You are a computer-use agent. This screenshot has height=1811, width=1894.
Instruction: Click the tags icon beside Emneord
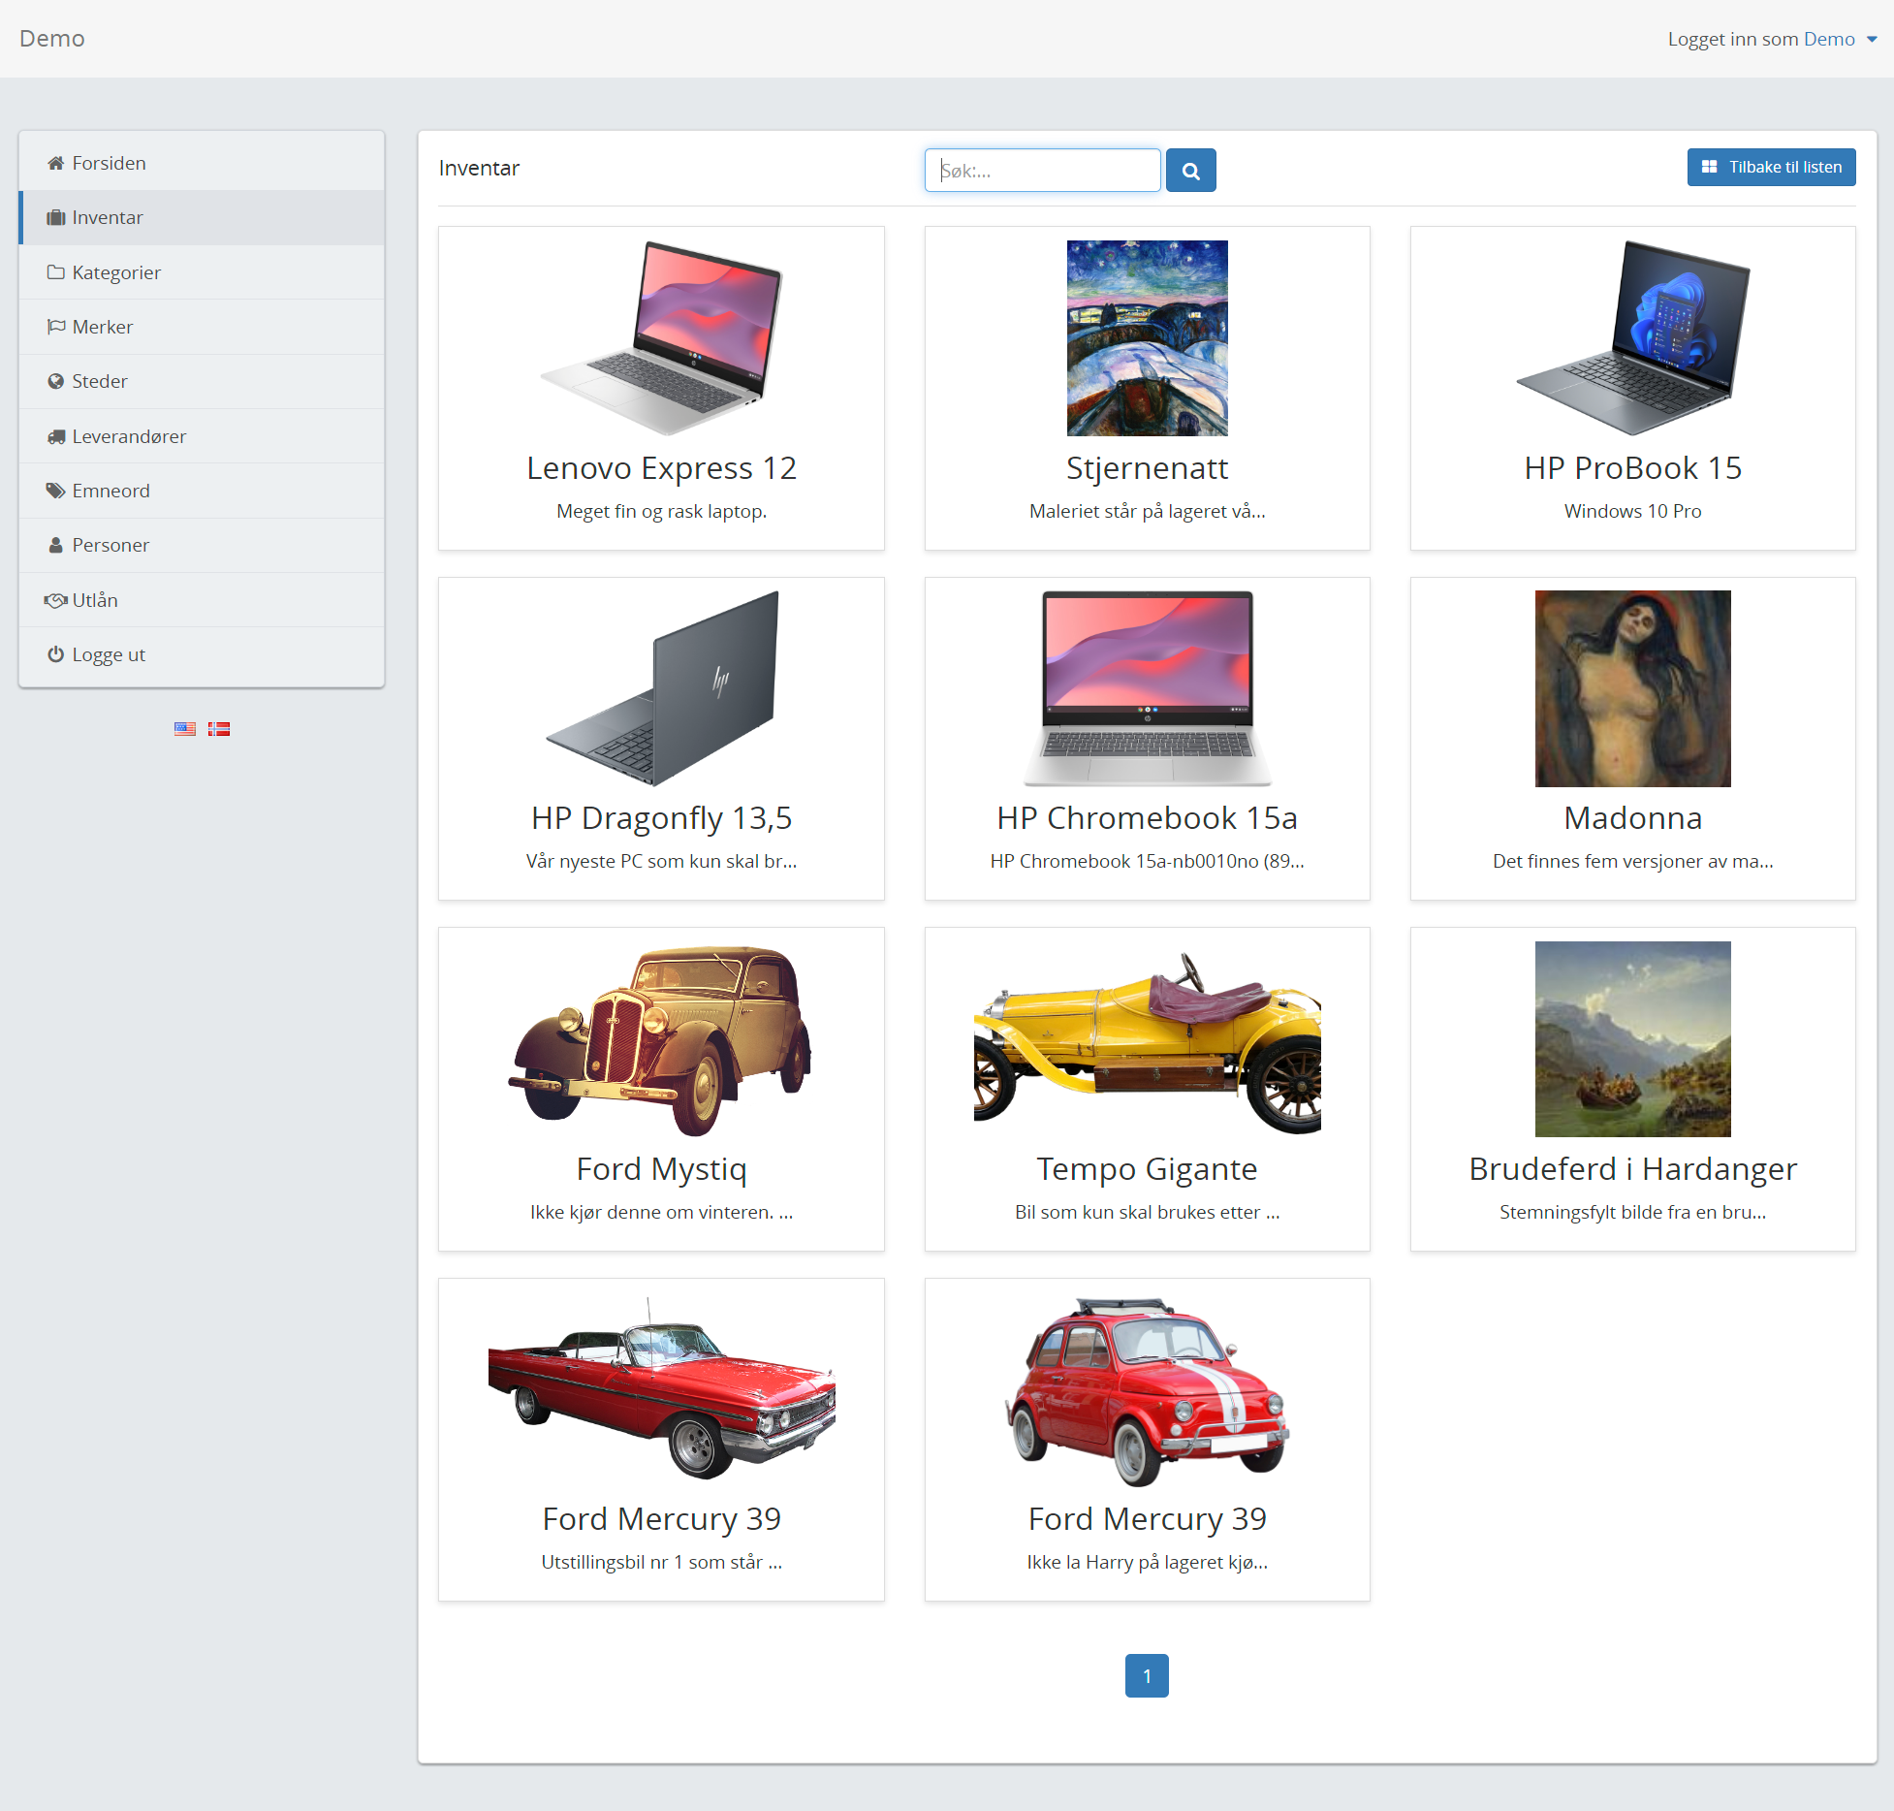coord(56,491)
